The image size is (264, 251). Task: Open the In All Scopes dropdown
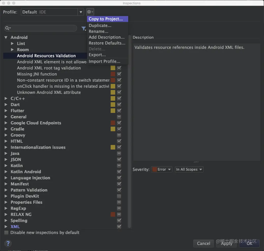(189, 169)
